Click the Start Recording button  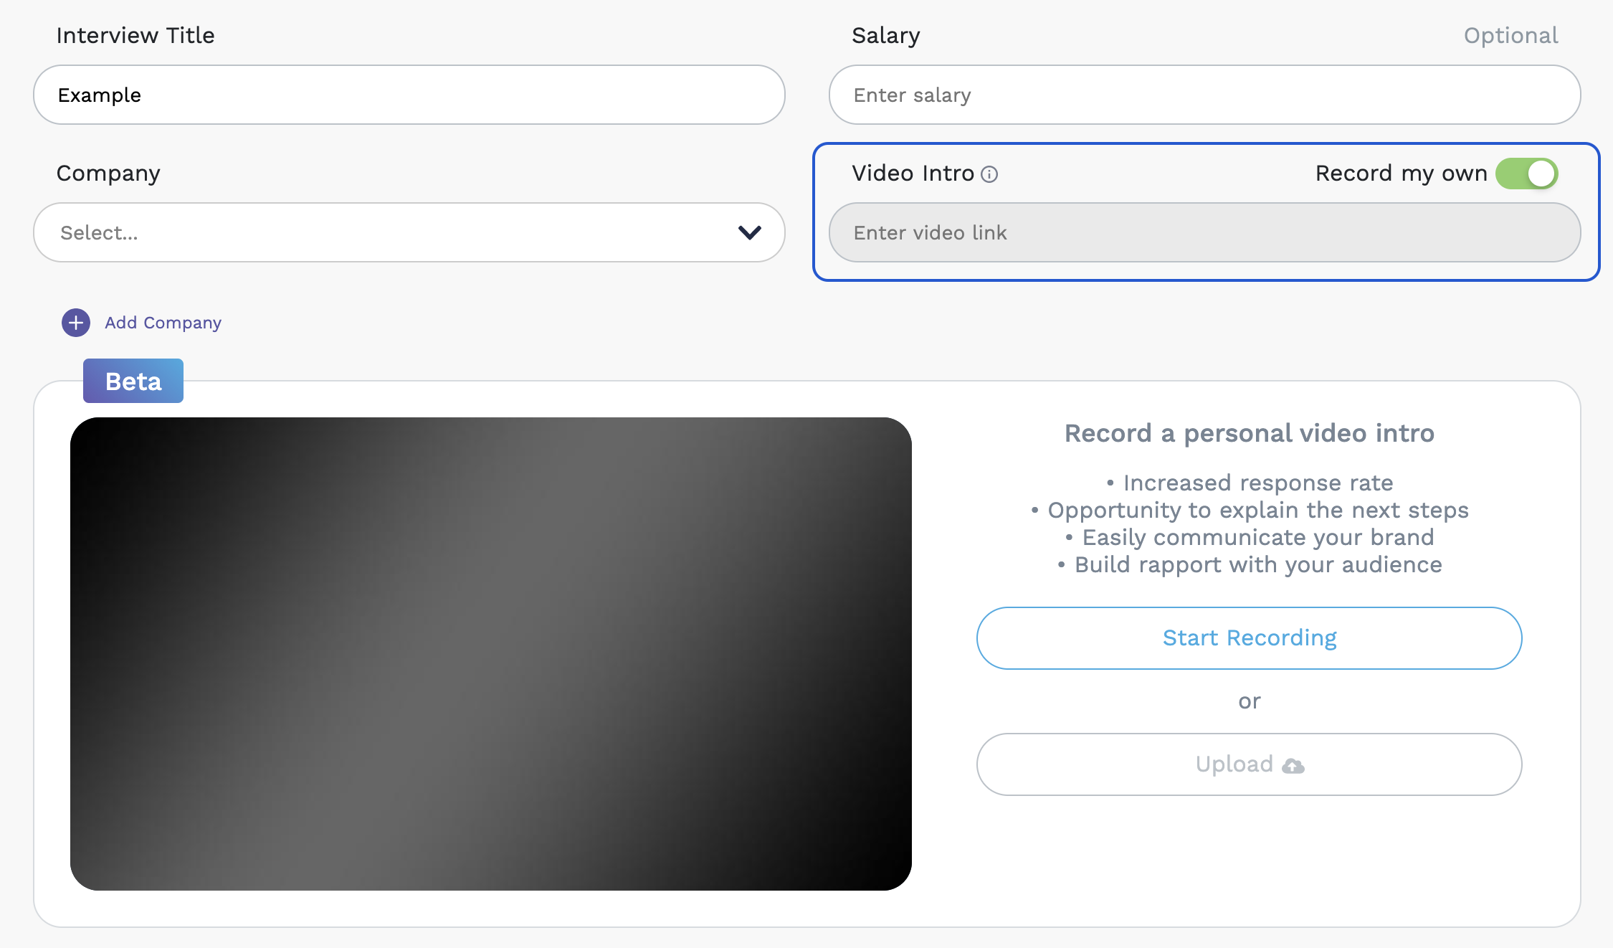click(x=1249, y=637)
